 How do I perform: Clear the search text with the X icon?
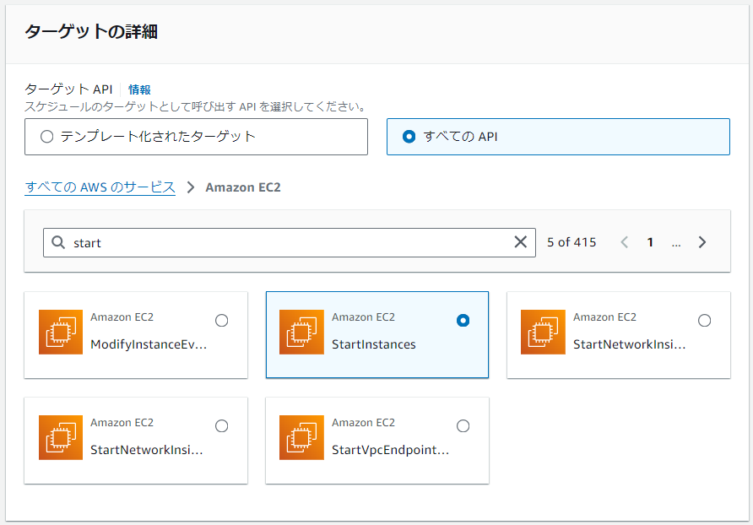pyautogui.click(x=521, y=242)
